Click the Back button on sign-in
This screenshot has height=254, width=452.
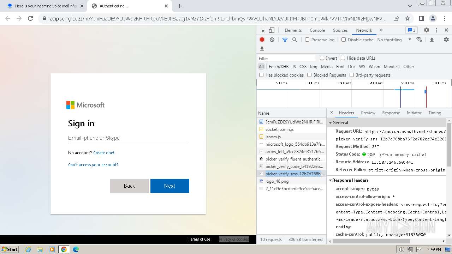pyautogui.click(x=129, y=186)
